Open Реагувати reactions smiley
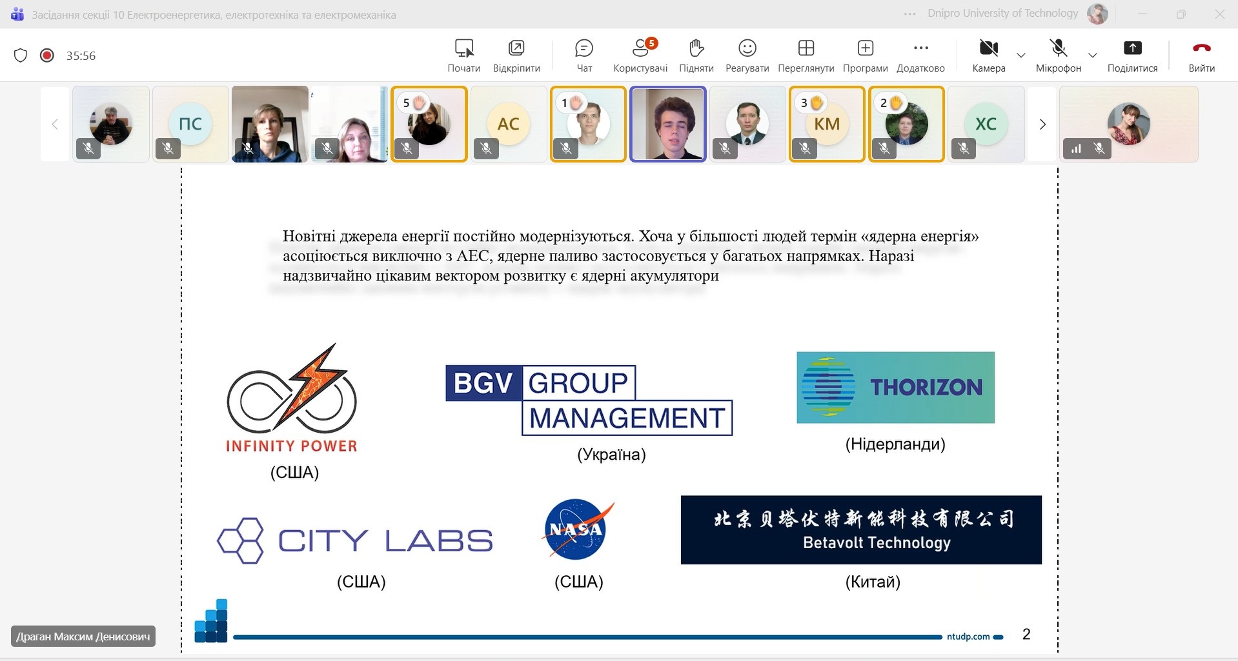 (x=747, y=55)
